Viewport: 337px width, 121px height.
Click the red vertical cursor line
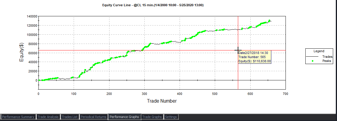238,74
